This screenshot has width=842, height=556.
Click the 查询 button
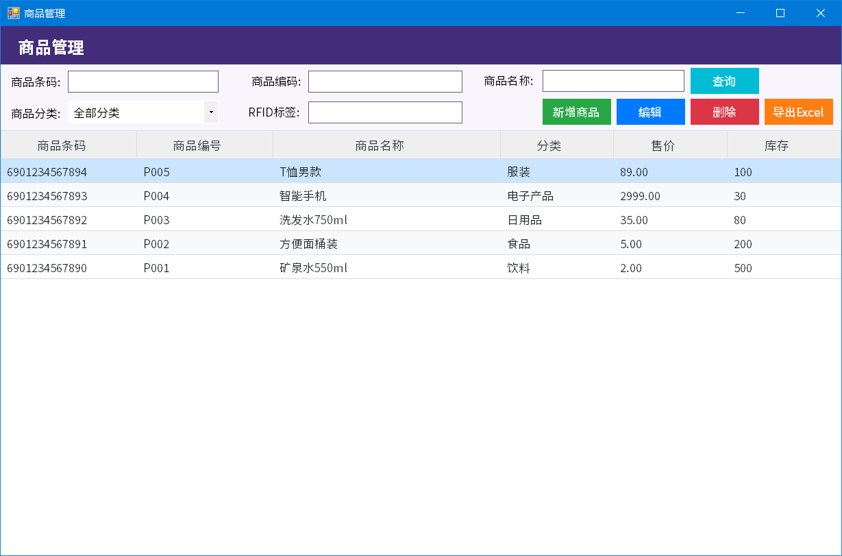724,81
